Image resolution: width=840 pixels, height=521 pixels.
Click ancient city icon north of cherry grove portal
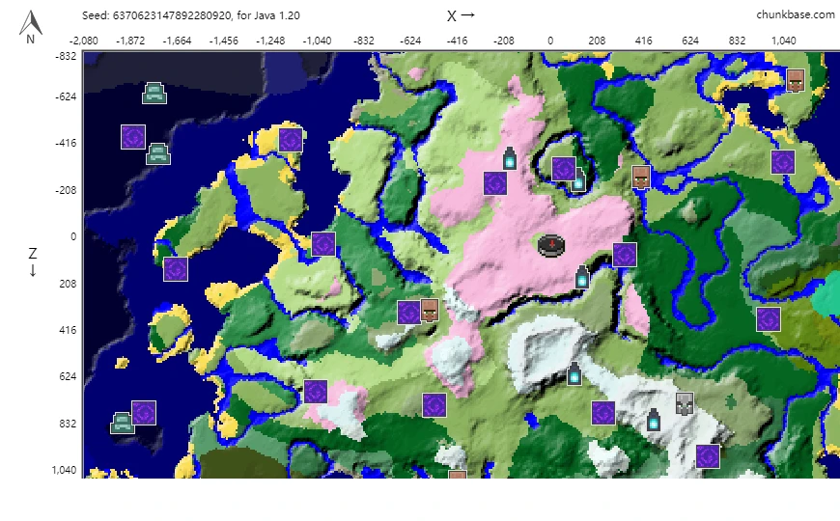click(x=510, y=158)
